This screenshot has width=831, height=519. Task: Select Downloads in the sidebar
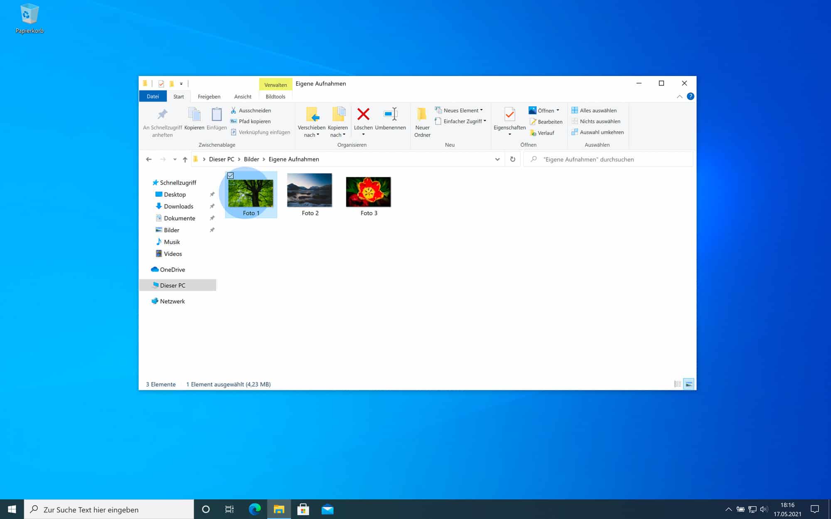click(x=178, y=206)
